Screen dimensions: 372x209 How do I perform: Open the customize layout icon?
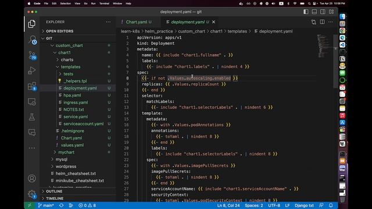click(x=331, y=12)
